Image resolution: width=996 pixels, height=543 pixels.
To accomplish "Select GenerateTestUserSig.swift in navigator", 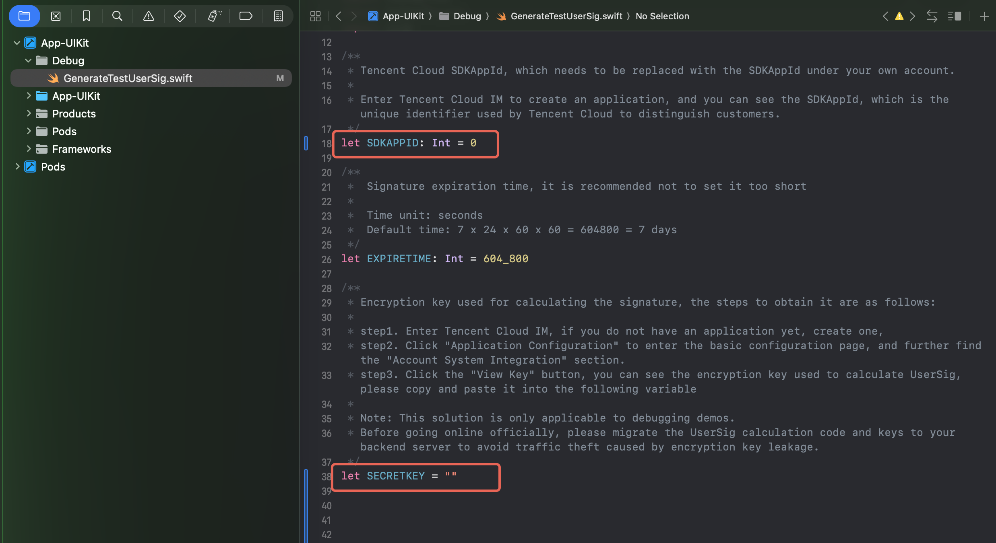I will coord(128,78).
